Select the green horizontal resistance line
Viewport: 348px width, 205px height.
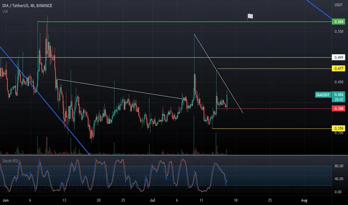click(x=185, y=22)
